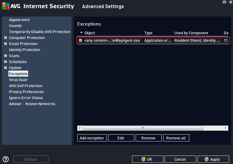The image size is (233, 164).
Task: Select the <any content>...\eWayAgent.exe object cell
Action: tap(112, 41)
